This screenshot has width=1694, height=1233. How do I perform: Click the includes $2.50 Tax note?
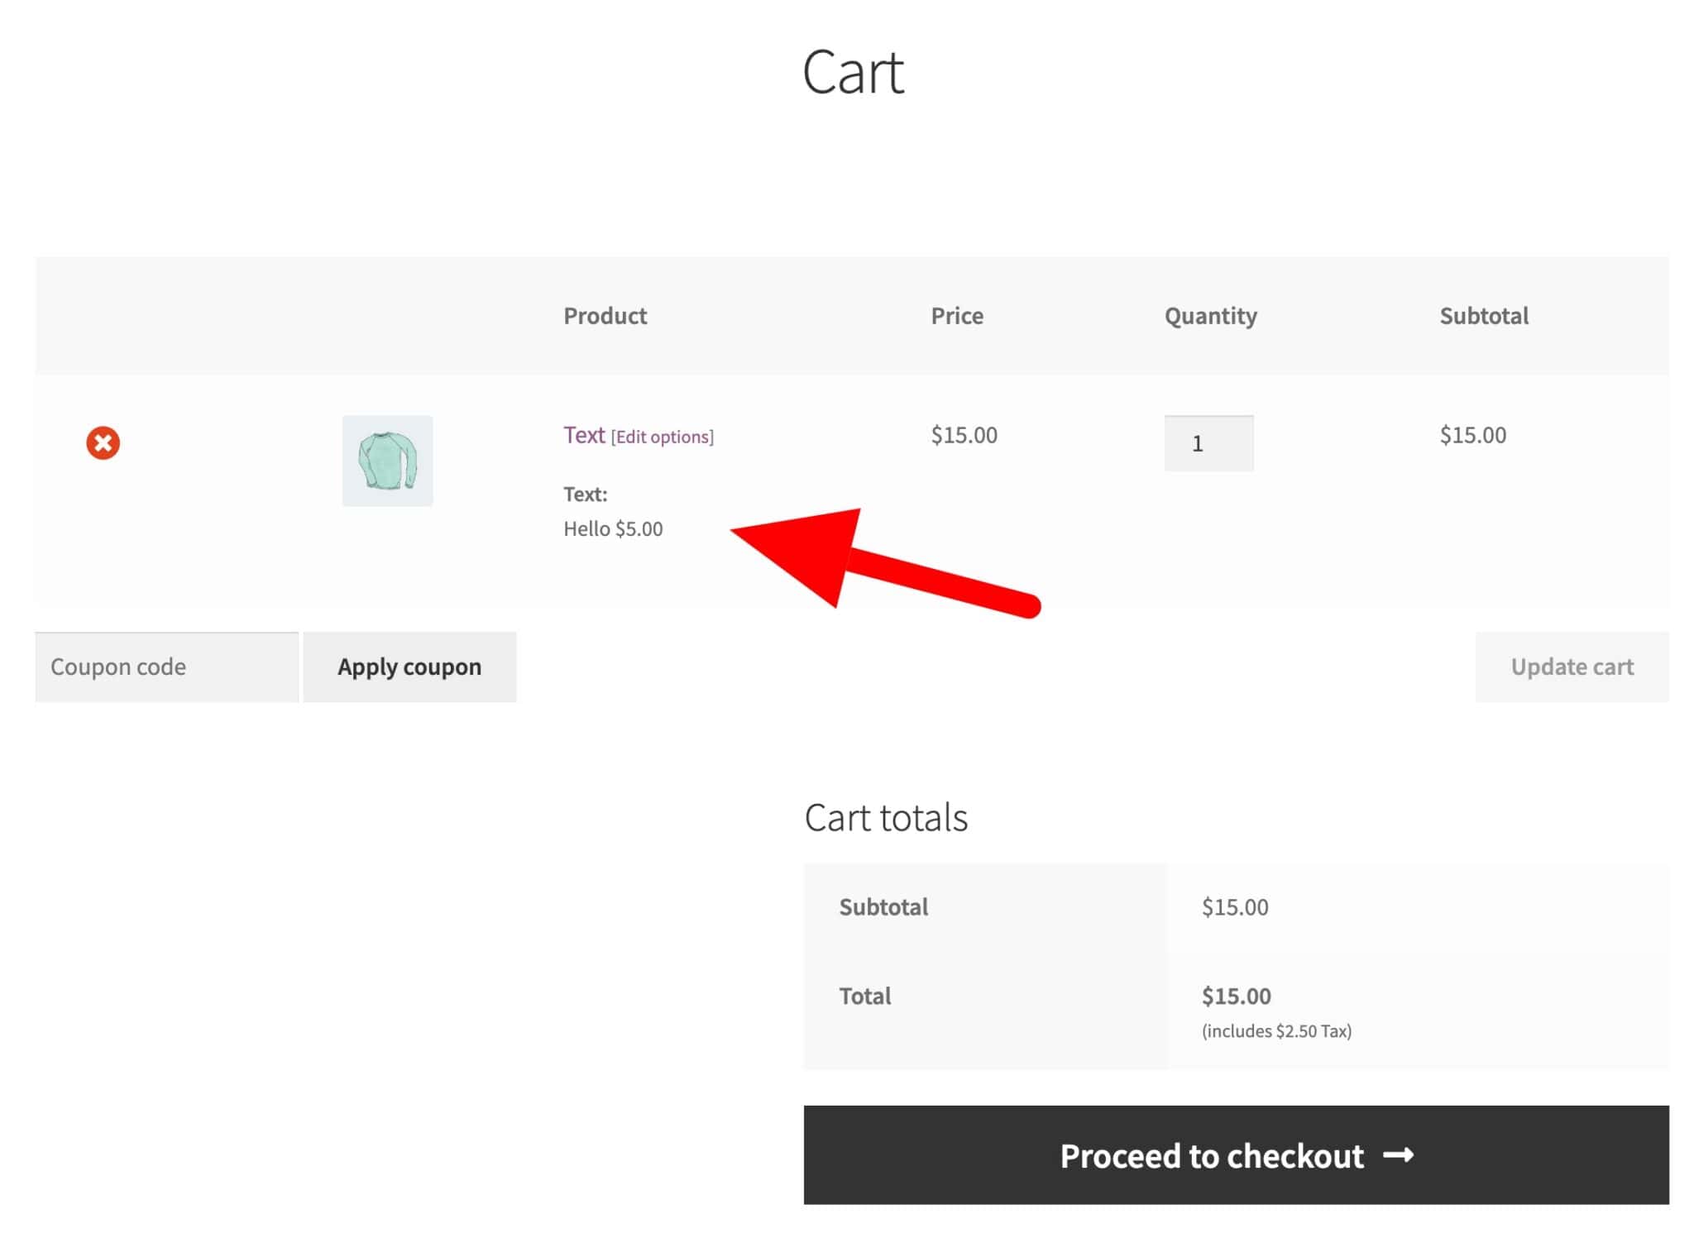(x=1275, y=1031)
